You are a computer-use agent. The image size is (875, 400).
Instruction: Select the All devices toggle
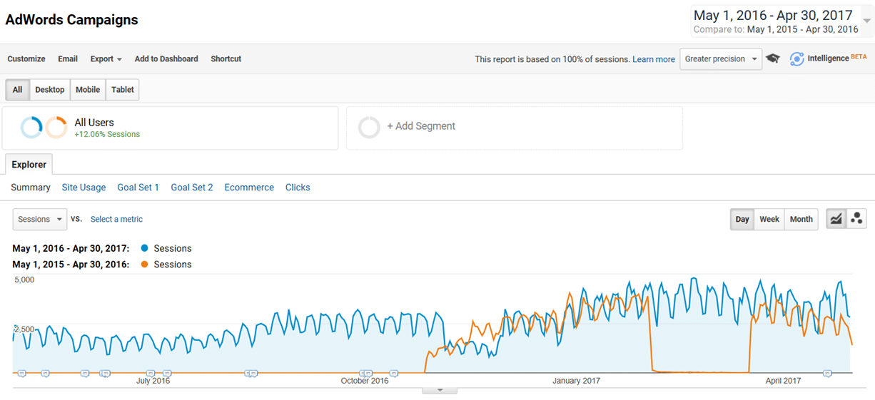tap(17, 90)
